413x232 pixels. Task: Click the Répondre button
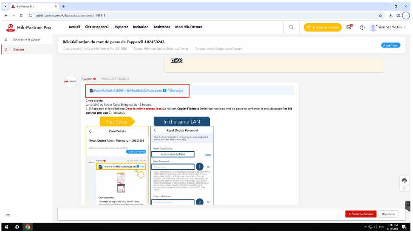coord(388,214)
